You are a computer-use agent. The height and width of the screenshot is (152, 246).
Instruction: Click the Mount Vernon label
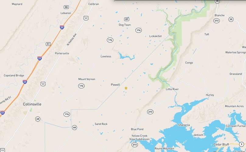87,79
